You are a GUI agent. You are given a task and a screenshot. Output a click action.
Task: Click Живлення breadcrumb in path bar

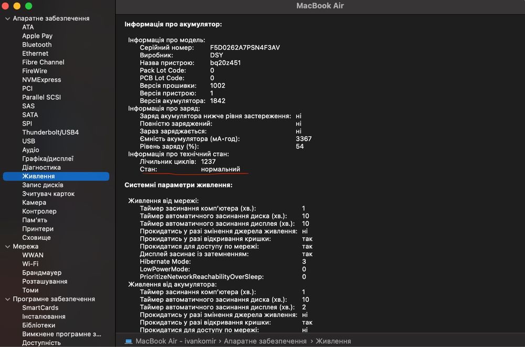pyautogui.click(x=333, y=341)
